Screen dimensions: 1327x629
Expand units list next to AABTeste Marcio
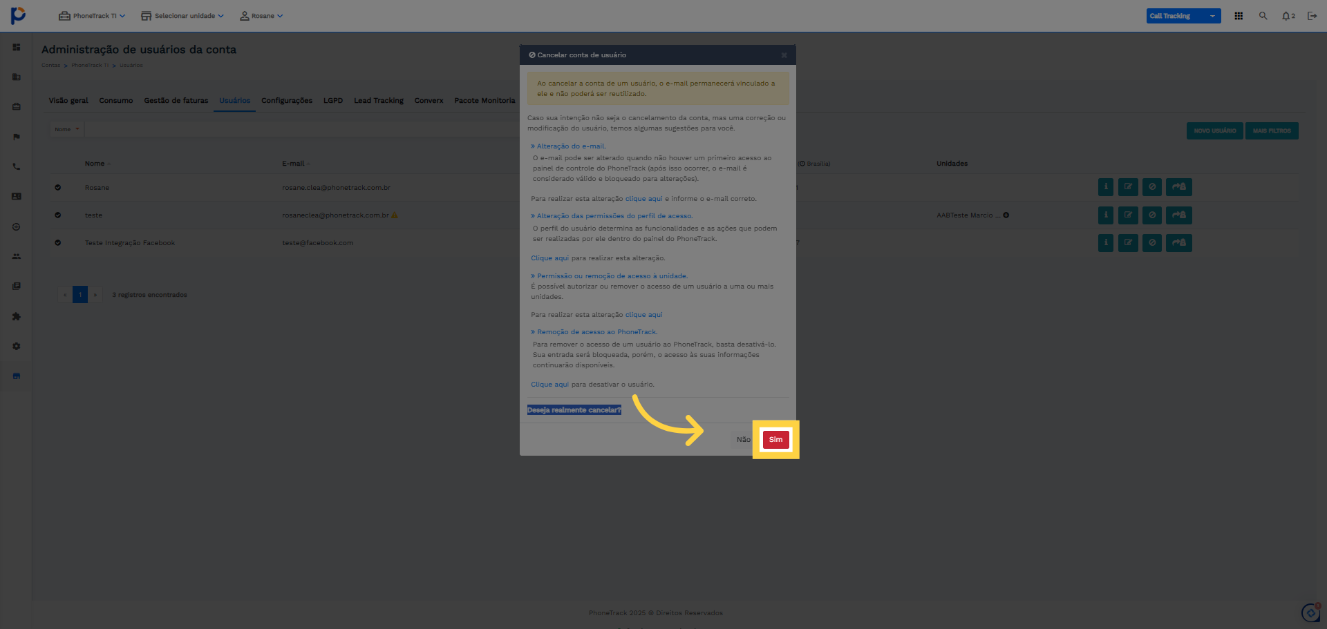pyautogui.click(x=1006, y=215)
